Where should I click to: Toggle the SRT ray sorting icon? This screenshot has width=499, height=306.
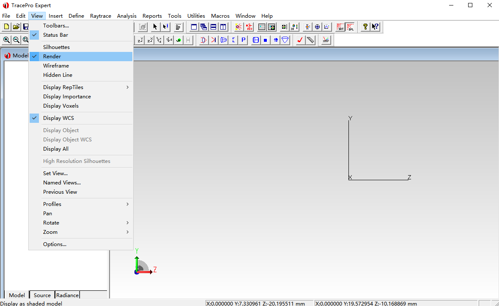point(340,27)
